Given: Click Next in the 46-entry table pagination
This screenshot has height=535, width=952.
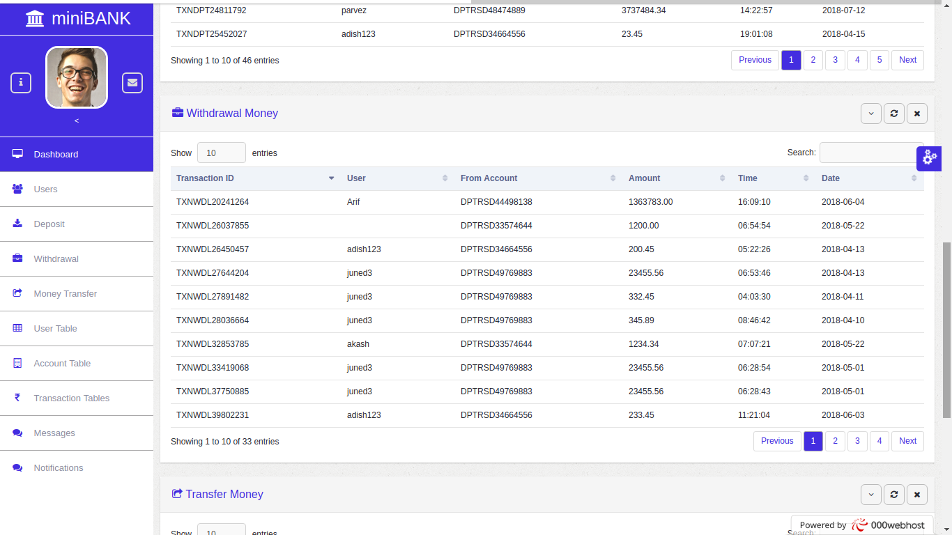Looking at the screenshot, I should click(x=908, y=60).
